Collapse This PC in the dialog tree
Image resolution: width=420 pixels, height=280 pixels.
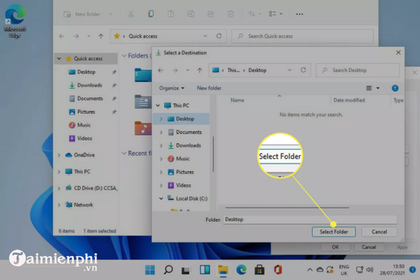pos(158,105)
